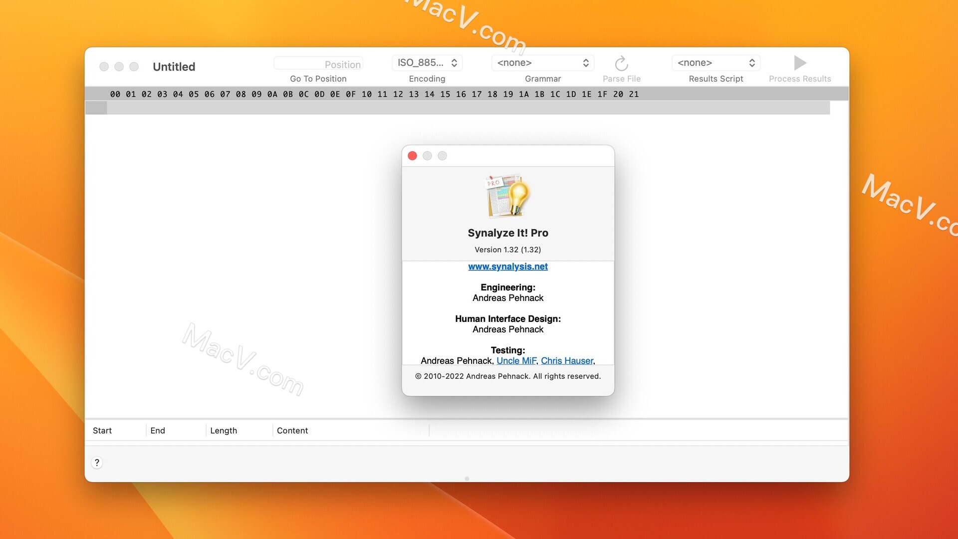Screen dimensions: 958x539
Task: Click the hex offset column 0A
Action: click(272, 94)
